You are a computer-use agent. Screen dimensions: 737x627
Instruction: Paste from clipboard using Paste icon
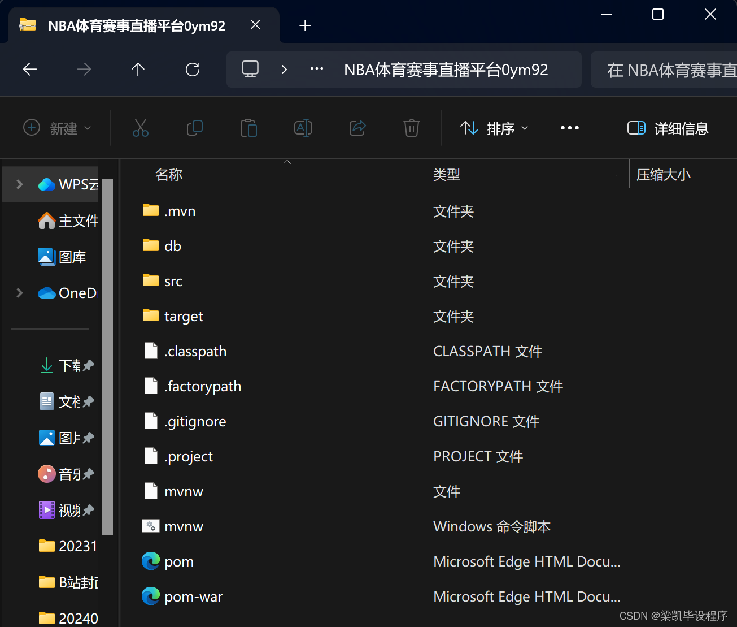[248, 128]
